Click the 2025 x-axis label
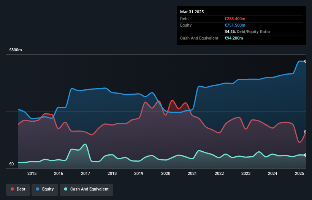312x200 pixels. [299, 173]
